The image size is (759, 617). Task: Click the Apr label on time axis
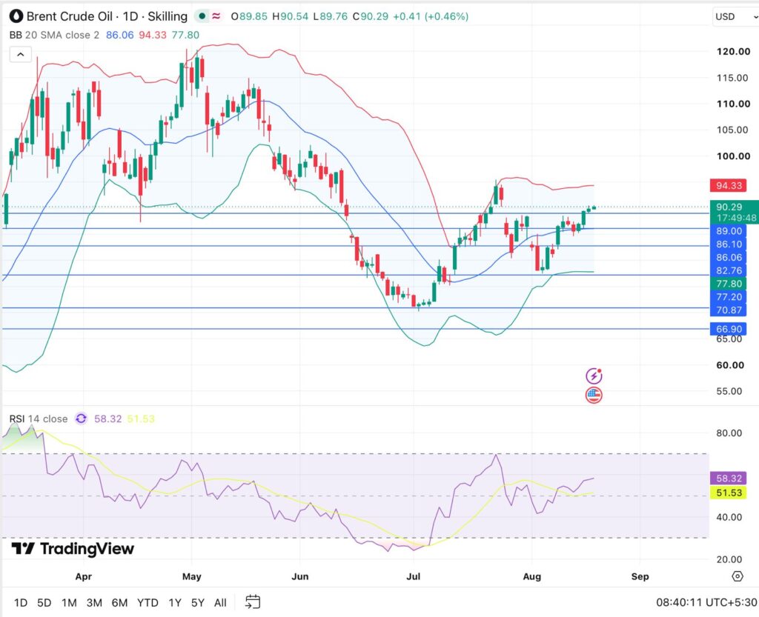(x=83, y=576)
